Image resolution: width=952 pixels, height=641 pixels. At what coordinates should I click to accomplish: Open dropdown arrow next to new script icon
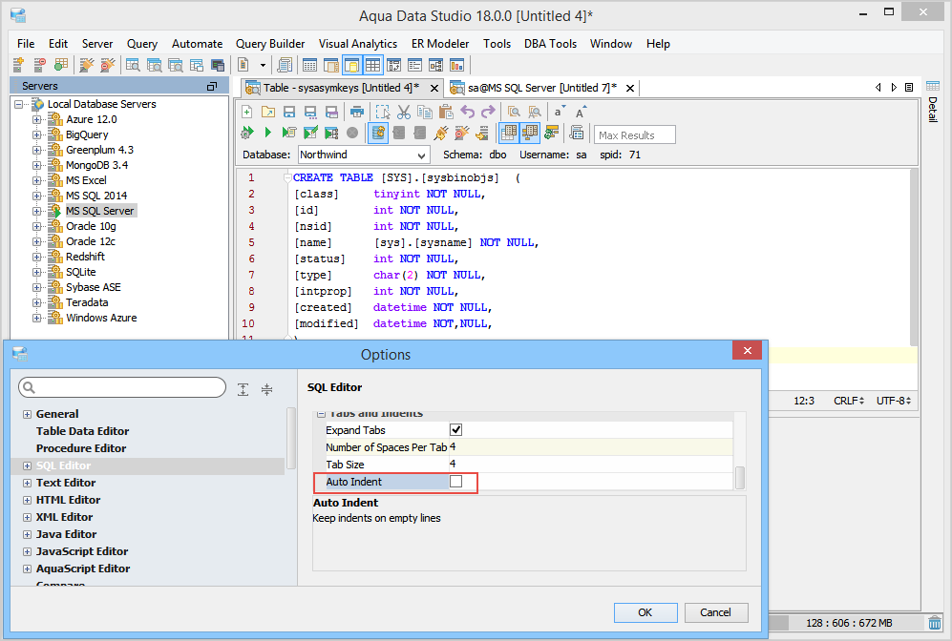(x=263, y=65)
